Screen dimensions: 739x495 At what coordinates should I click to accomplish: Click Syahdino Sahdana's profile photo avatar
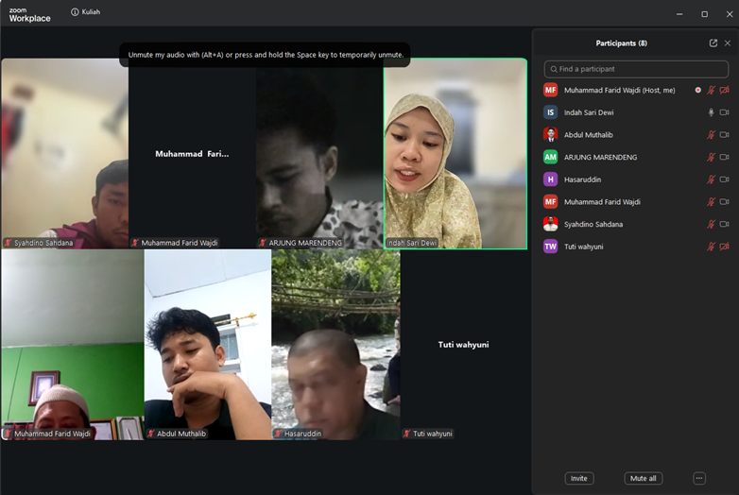click(x=551, y=224)
